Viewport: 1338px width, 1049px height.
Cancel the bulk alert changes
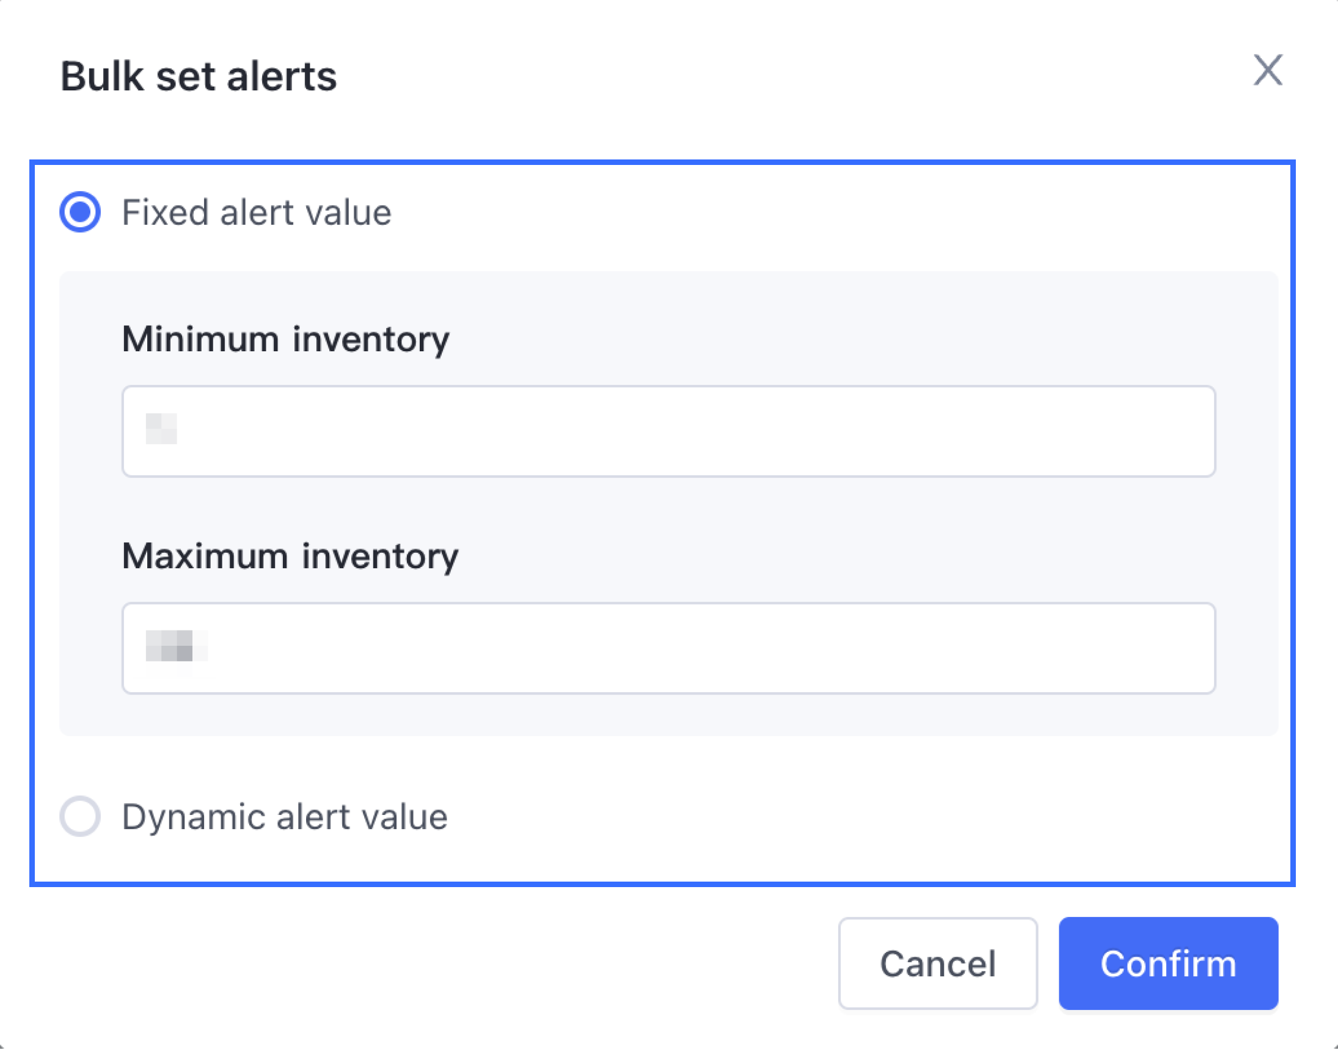point(938,963)
